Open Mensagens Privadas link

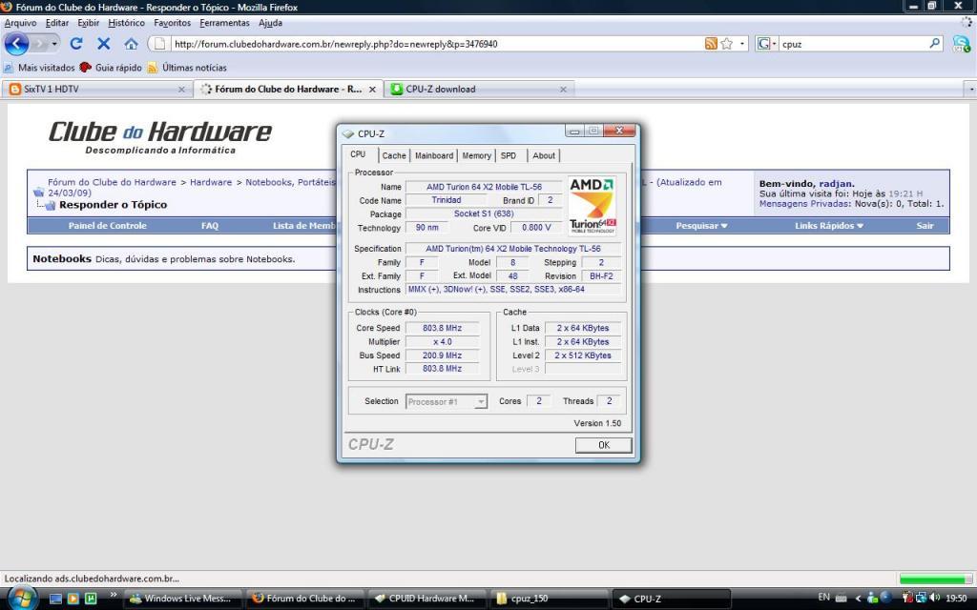[x=803, y=204]
